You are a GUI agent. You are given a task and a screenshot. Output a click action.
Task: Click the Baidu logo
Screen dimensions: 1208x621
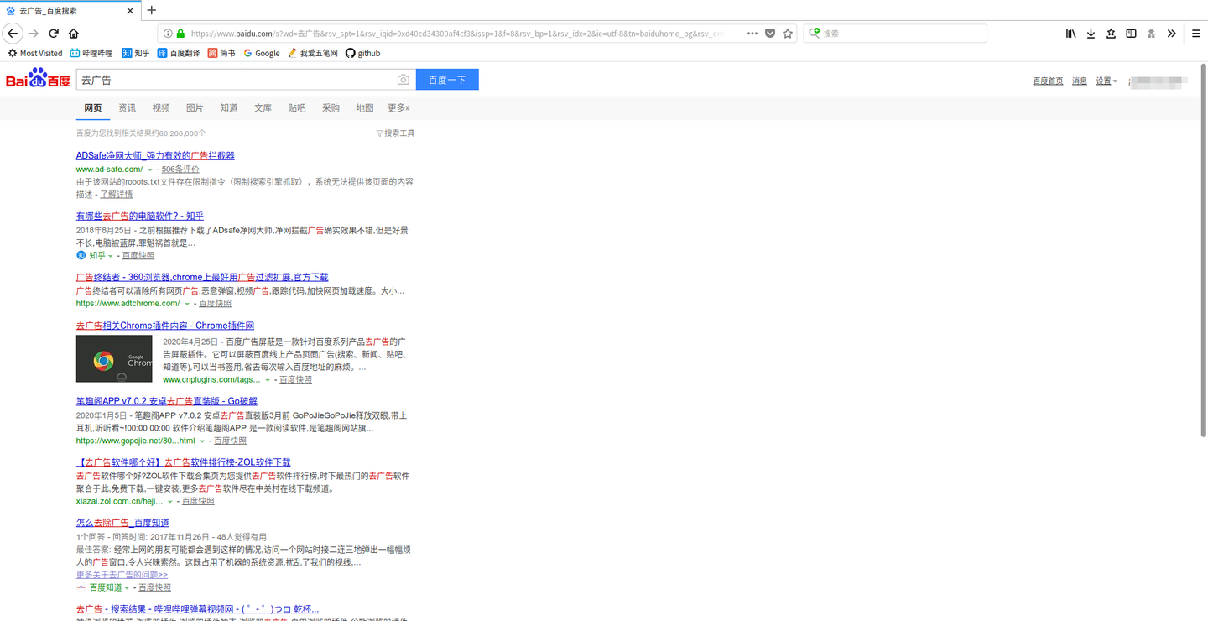click(x=39, y=80)
